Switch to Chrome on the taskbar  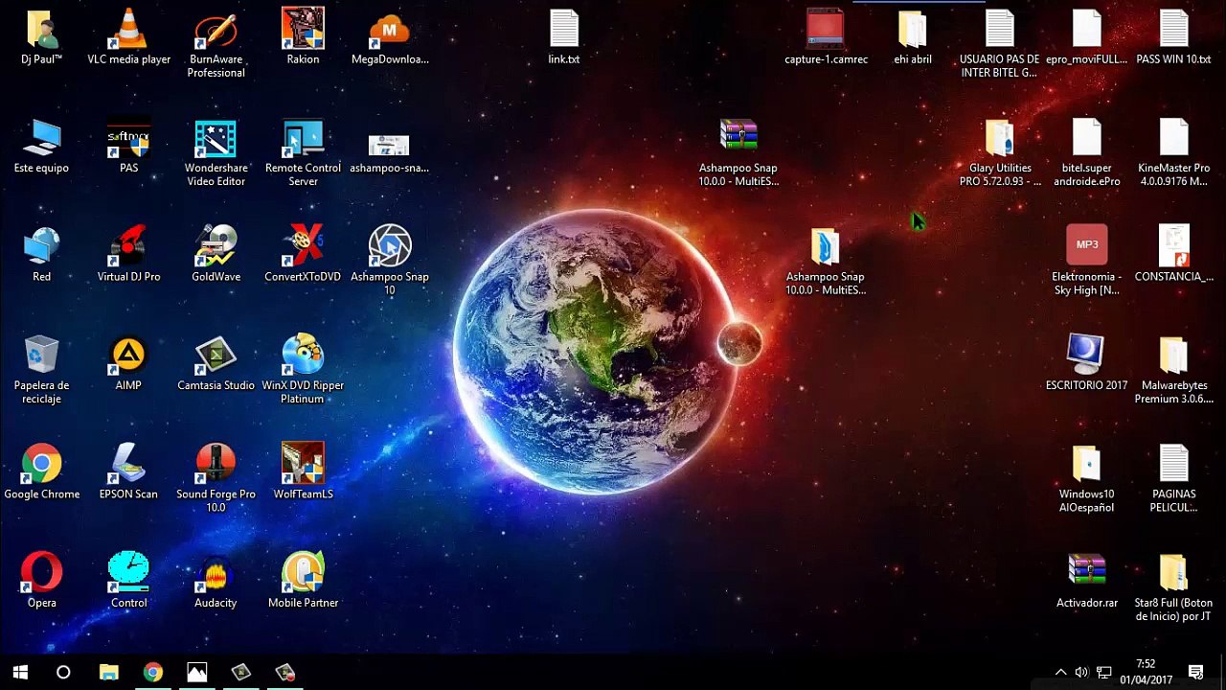click(x=152, y=672)
